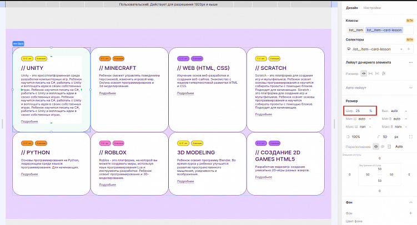Click the corner radius value 50
417x225 pixels.
tap(385, 137)
